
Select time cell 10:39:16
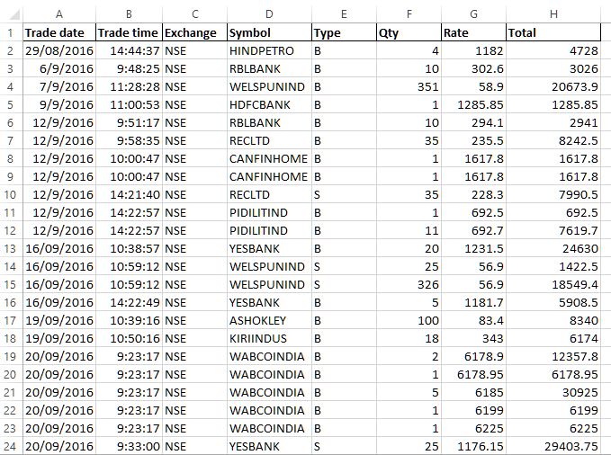[x=129, y=320]
